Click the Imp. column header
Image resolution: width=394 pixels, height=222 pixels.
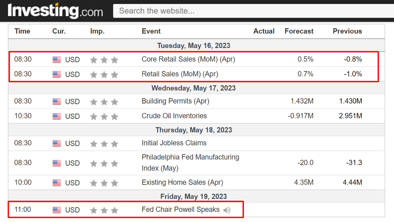97,31
